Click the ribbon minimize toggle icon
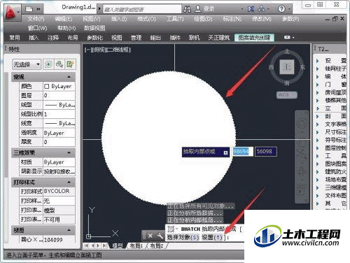The height and width of the screenshot is (263, 350). pyautogui.click(x=287, y=37)
